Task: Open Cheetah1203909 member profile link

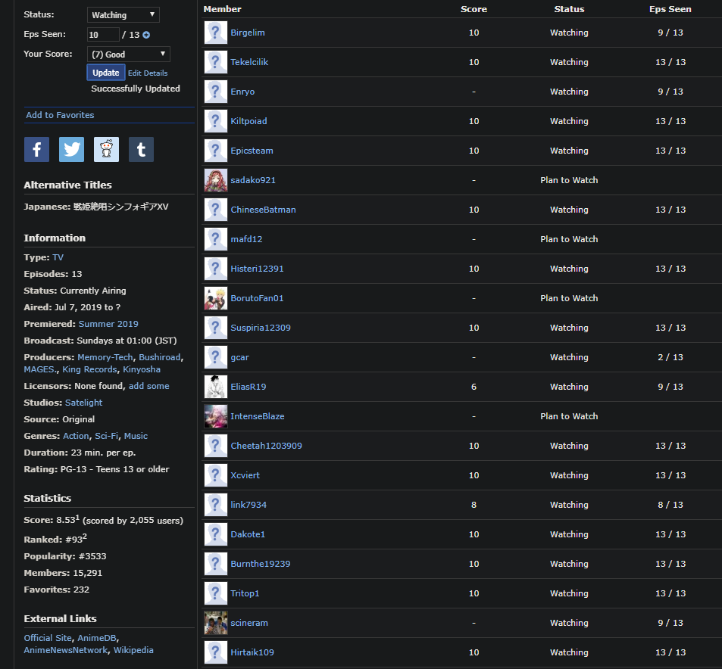Action: (266, 446)
